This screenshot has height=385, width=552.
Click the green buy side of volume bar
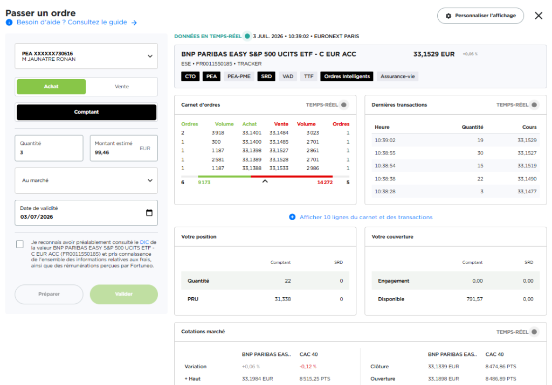[224, 177]
